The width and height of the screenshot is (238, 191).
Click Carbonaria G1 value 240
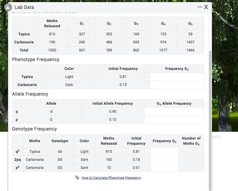(82, 42)
